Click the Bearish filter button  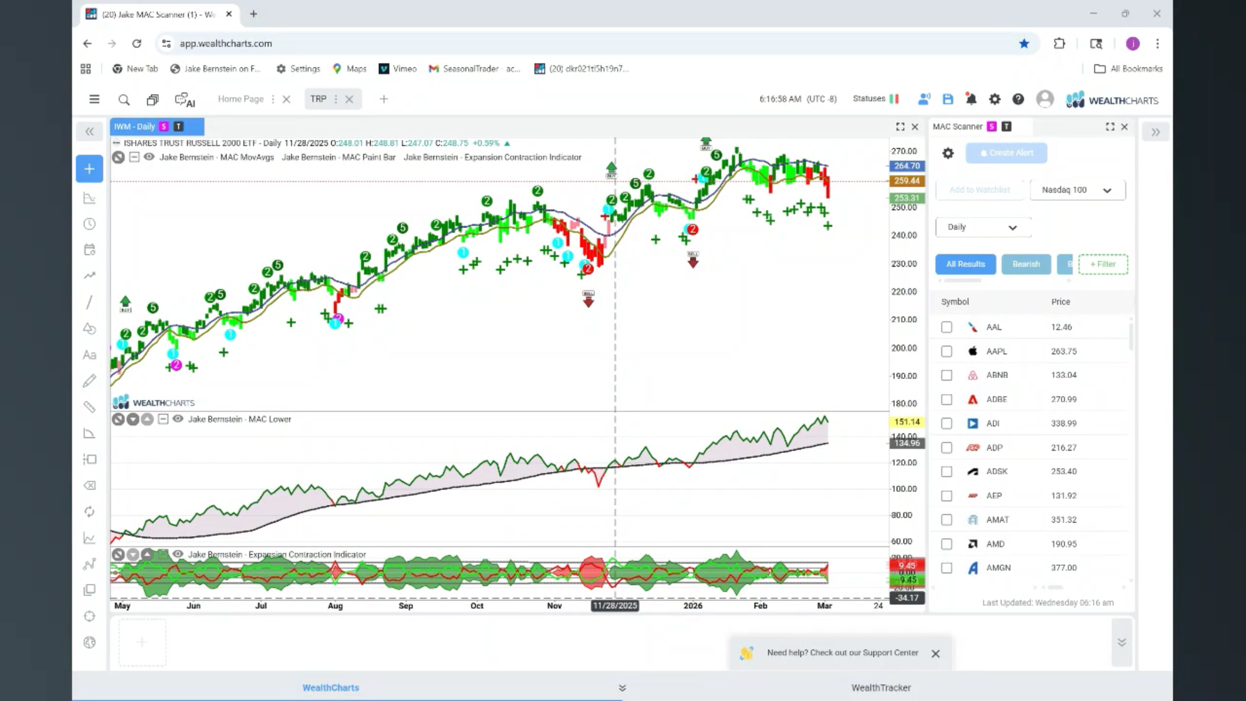(1025, 264)
